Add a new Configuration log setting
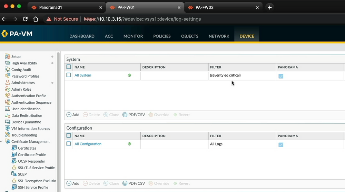This screenshot has height=192, width=345. coord(73,183)
